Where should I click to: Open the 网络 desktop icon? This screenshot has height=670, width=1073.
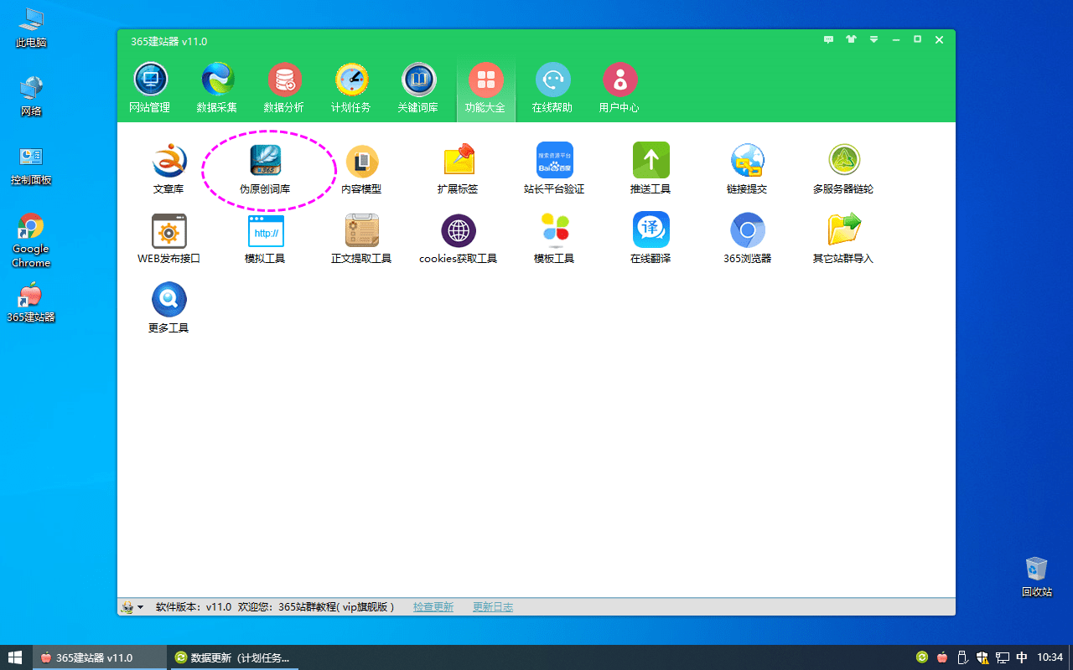point(31,96)
